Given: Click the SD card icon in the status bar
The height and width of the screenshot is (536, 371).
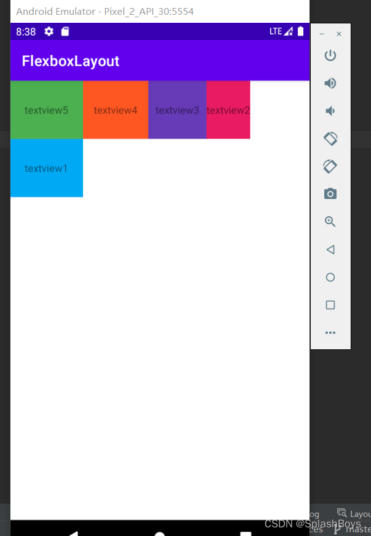Looking at the screenshot, I should [x=65, y=31].
